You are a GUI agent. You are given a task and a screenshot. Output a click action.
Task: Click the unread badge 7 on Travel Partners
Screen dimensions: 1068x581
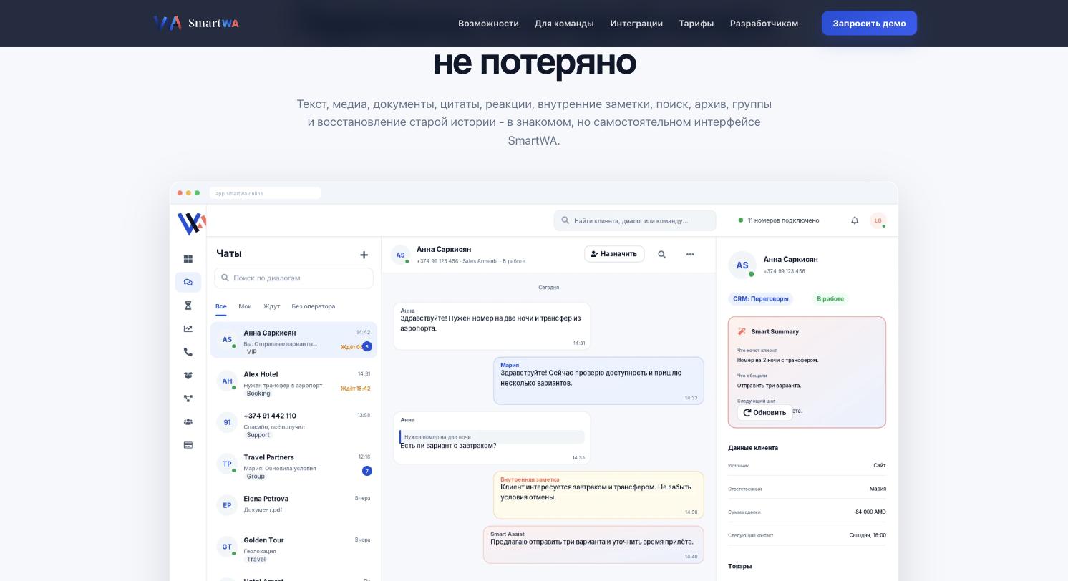[x=367, y=471]
